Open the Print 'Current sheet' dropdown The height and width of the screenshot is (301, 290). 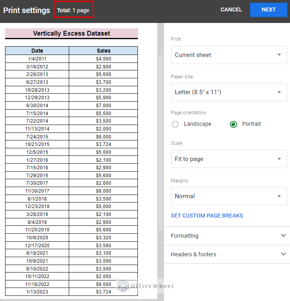(229, 55)
